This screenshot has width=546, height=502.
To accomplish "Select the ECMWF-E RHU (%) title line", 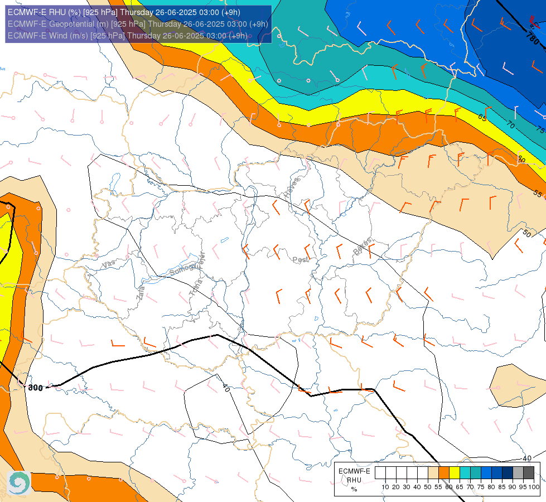I will (x=124, y=12).
